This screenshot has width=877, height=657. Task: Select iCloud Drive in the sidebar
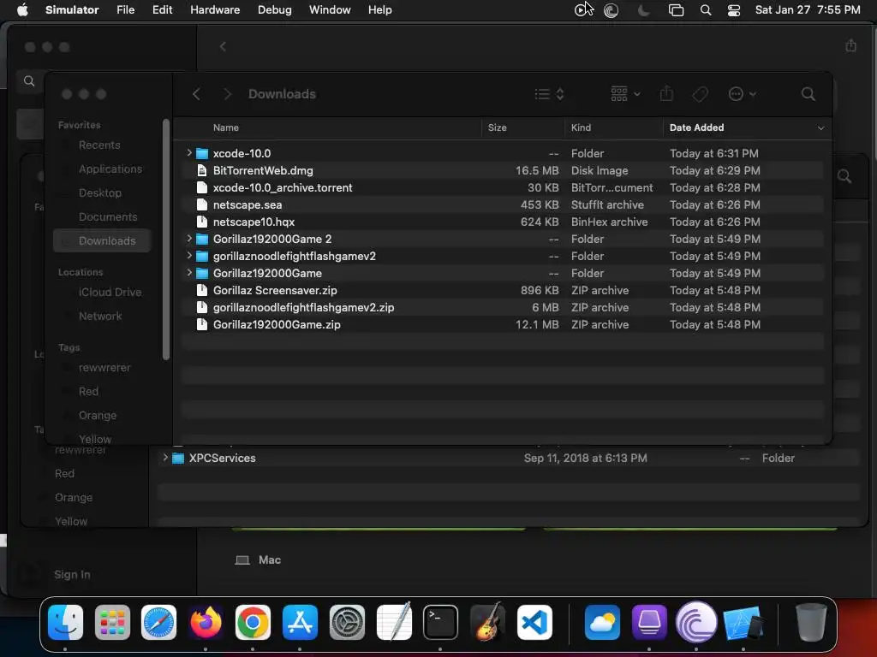coord(110,293)
